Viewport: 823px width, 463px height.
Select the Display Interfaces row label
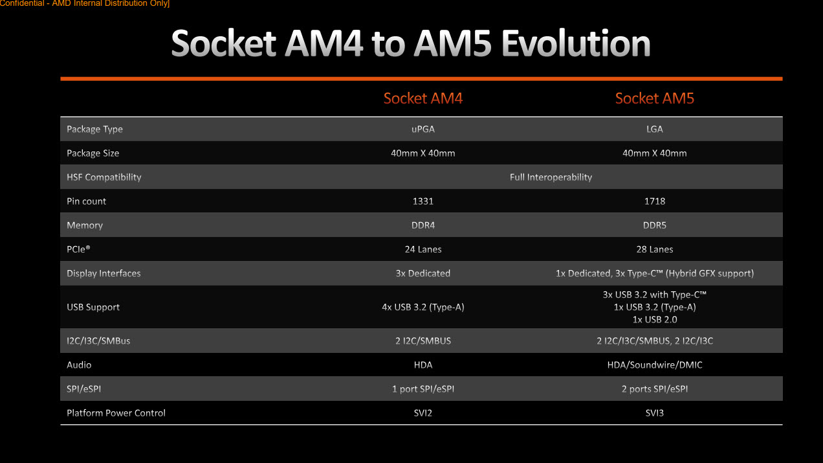pyautogui.click(x=104, y=273)
